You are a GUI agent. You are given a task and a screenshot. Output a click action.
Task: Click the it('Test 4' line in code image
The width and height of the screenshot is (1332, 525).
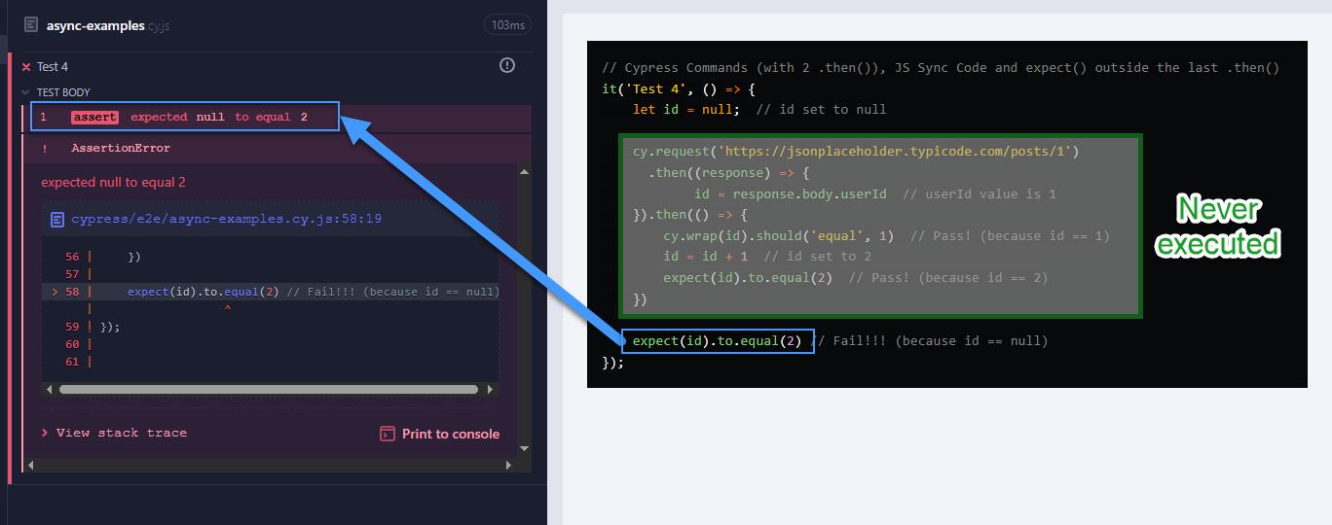pos(679,88)
